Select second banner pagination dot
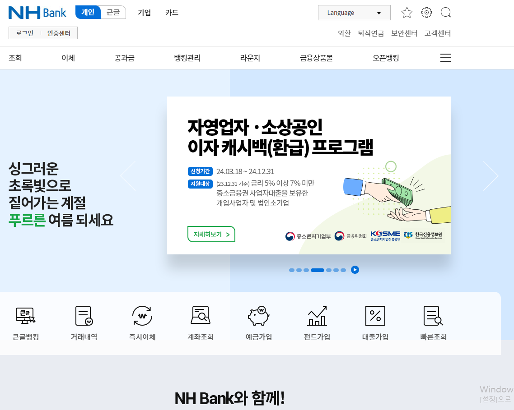The width and height of the screenshot is (514, 410). 299,270
